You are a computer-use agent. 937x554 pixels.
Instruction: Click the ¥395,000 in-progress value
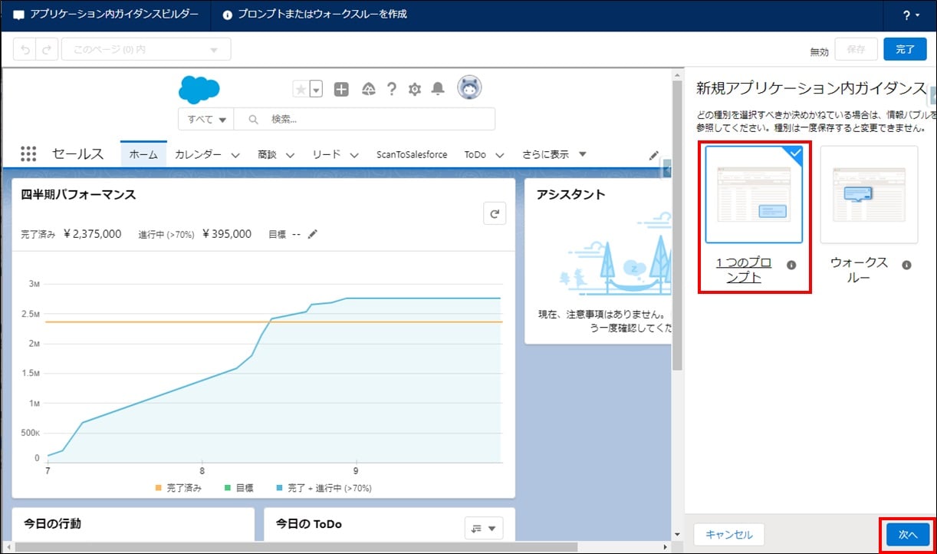227,234
